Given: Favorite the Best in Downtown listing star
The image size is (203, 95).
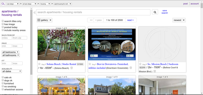Looking at the screenshot, I should tap(90, 64).
